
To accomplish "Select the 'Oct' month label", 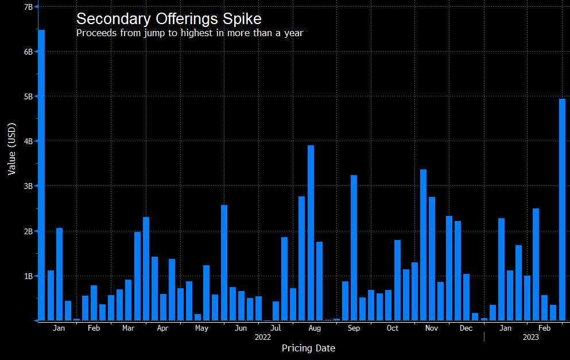I will point(393,328).
